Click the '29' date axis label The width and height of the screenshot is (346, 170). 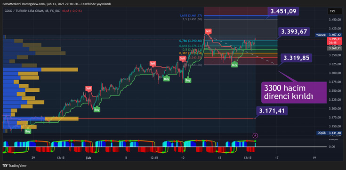point(33,158)
